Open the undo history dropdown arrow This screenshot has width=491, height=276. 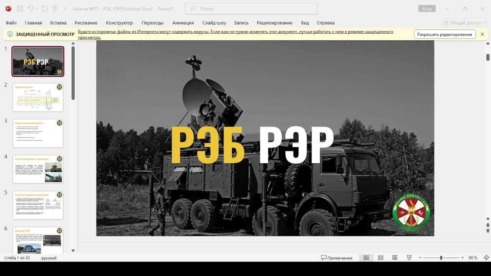coord(37,8)
